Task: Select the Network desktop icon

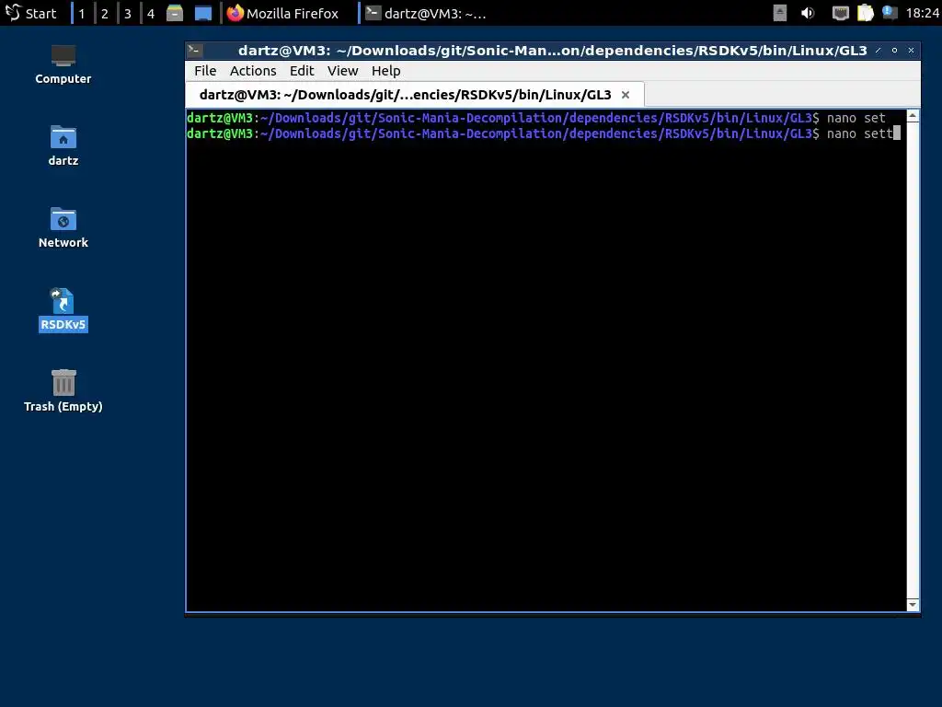Action: tap(63, 228)
